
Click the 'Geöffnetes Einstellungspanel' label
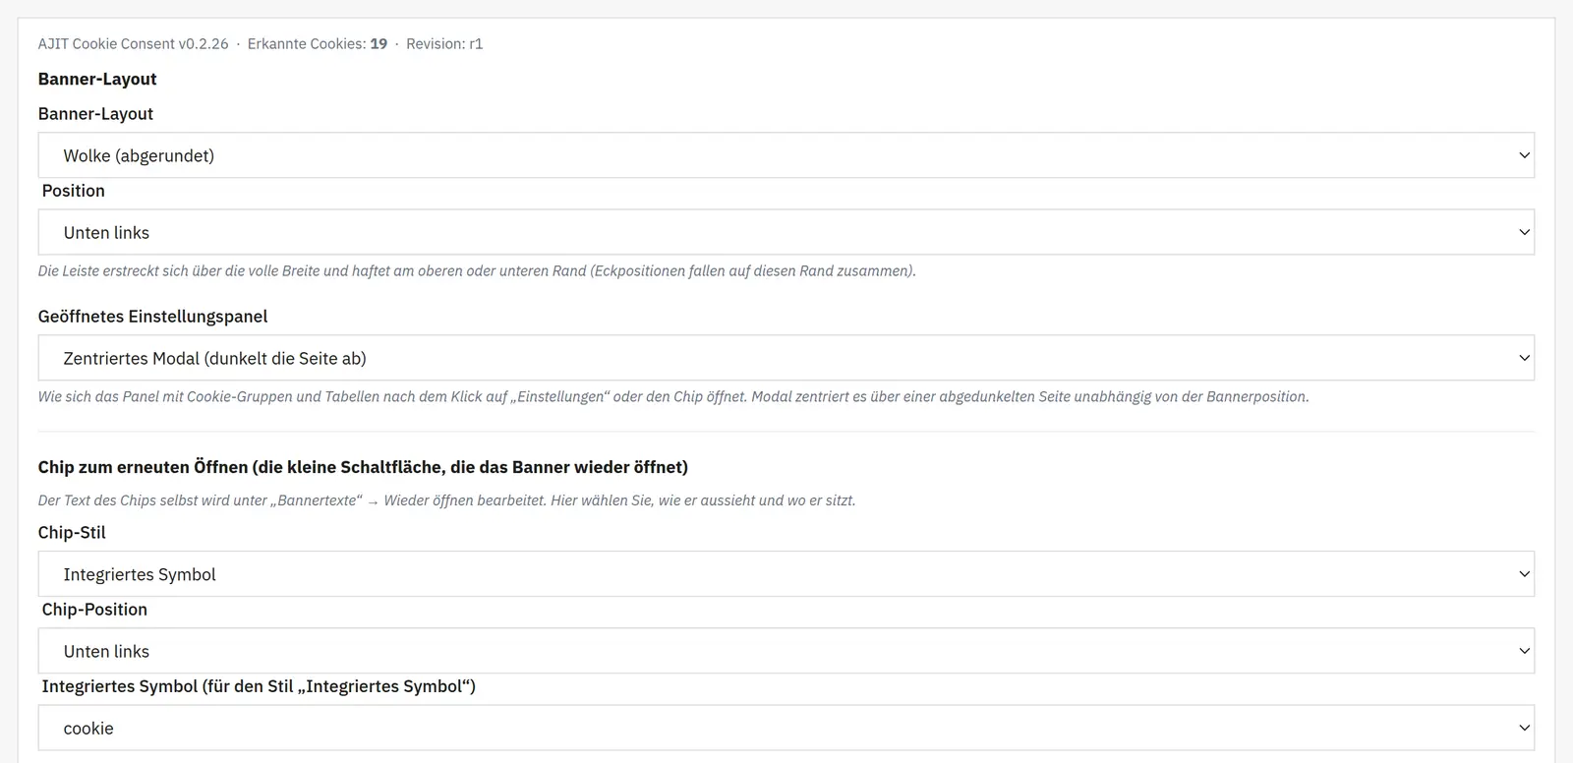[152, 317]
